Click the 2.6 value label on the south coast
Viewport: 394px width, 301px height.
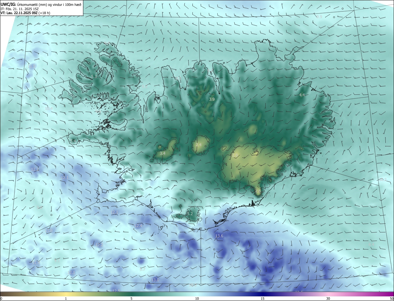258,191
